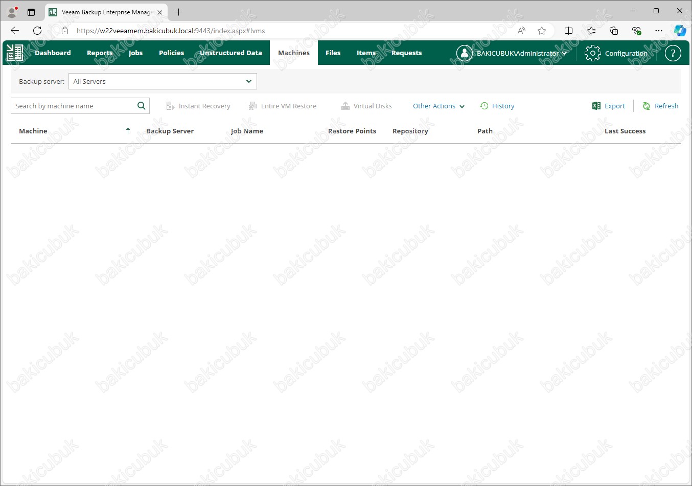
Task: Sort by Job Name column header
Action: coord(247,131)
